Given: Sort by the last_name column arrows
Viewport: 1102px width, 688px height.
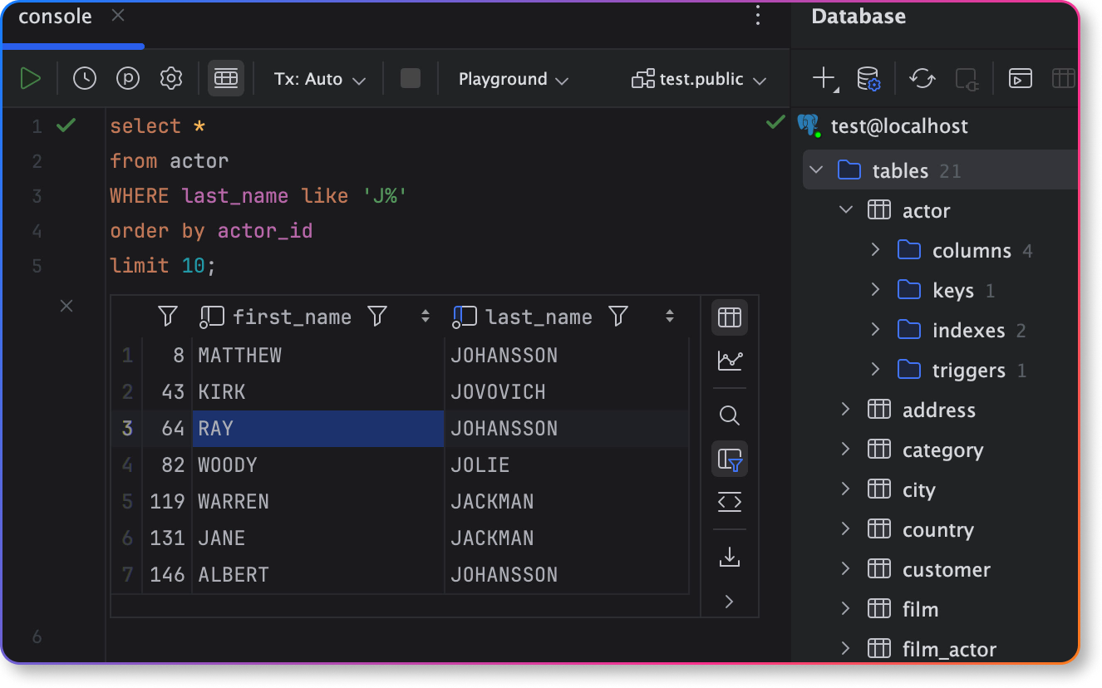Looking at the screenshot, I should click(x=669, y=317).
